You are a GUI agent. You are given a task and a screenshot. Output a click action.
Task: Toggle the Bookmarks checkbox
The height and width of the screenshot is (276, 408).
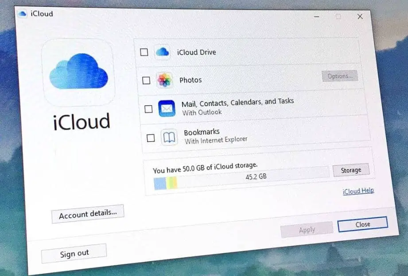coord(151,138)
